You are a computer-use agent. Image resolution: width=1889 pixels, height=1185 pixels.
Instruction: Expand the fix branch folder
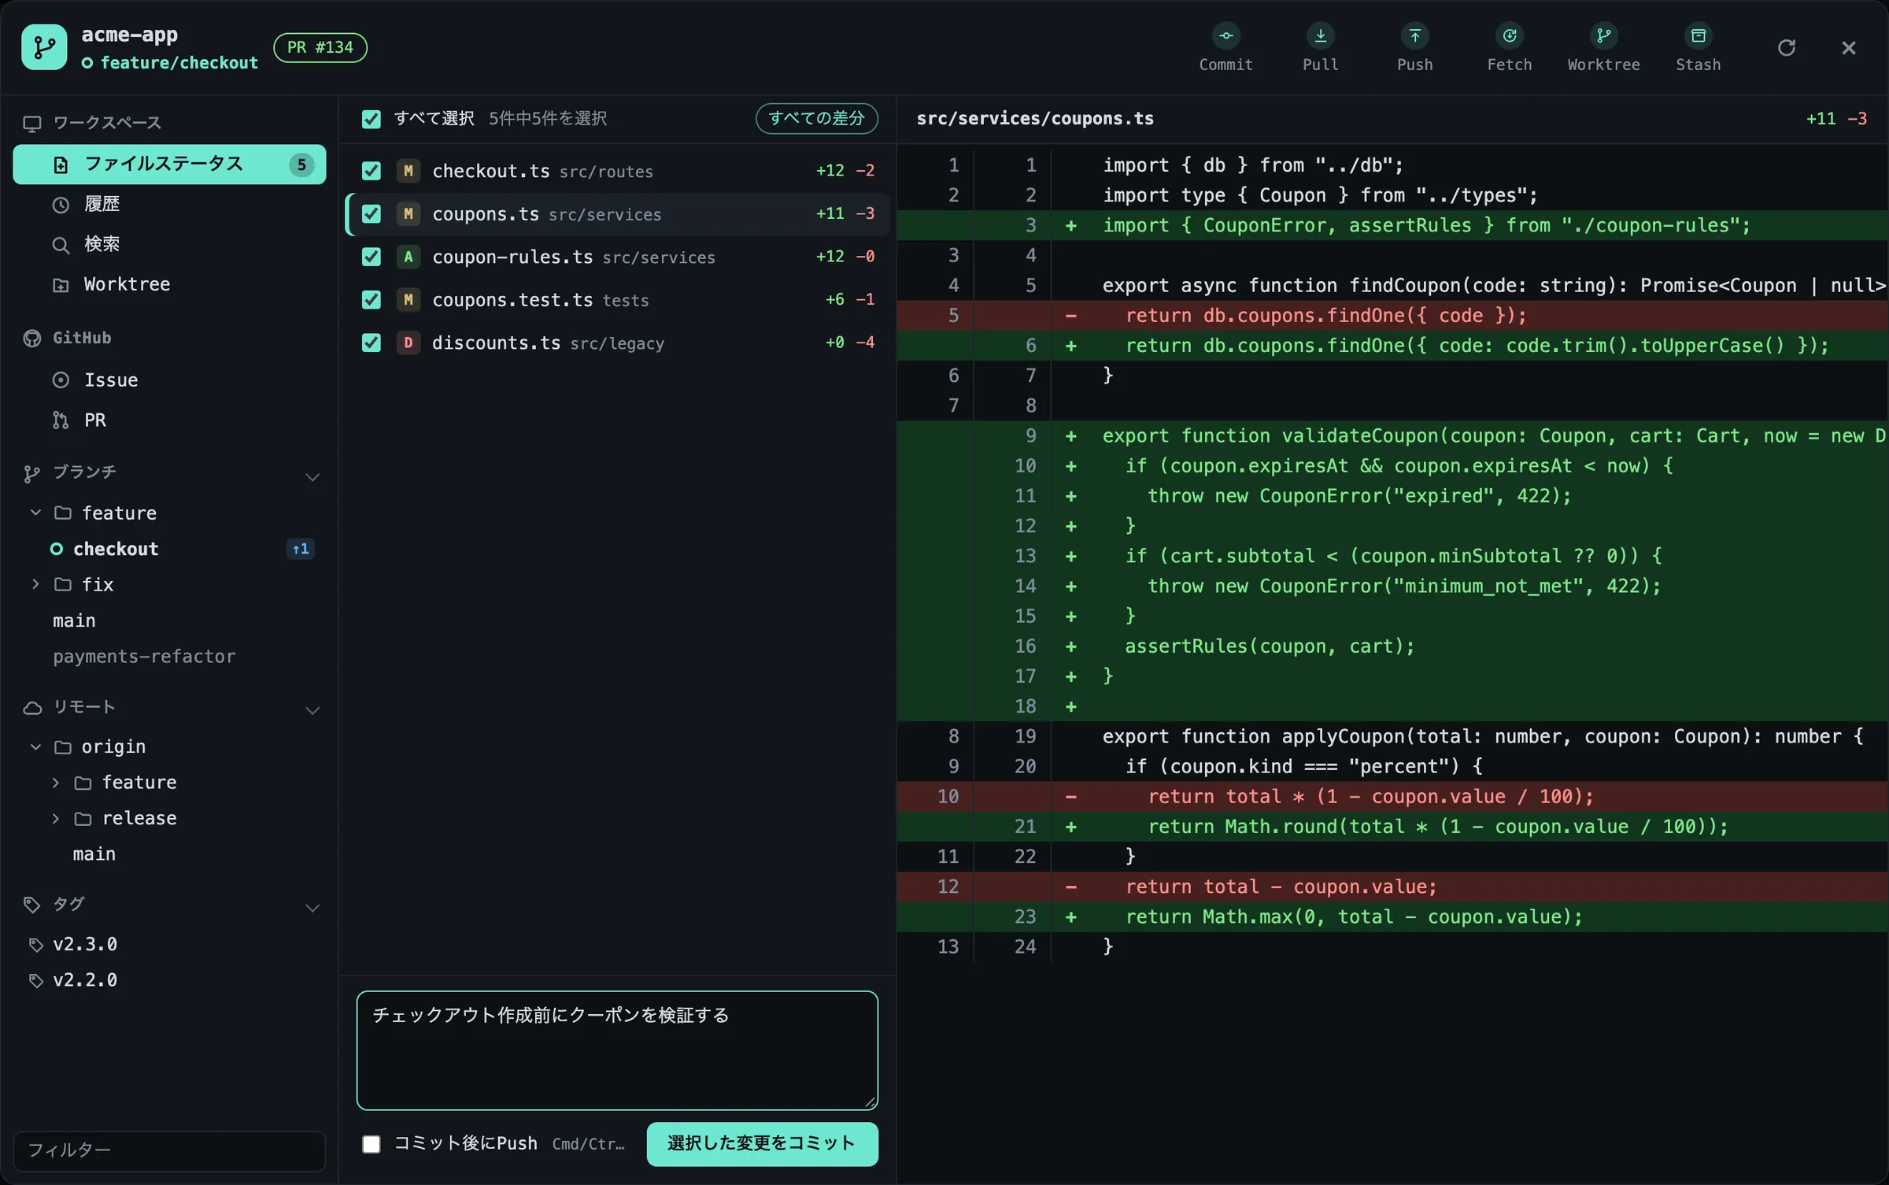coord(35,584)
